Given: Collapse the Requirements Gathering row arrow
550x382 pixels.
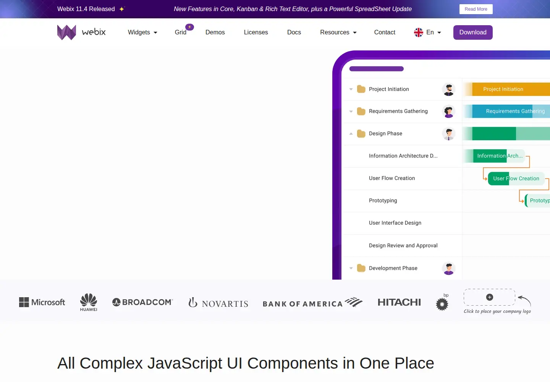Looking at the screenshot, I should click(351, 112).
